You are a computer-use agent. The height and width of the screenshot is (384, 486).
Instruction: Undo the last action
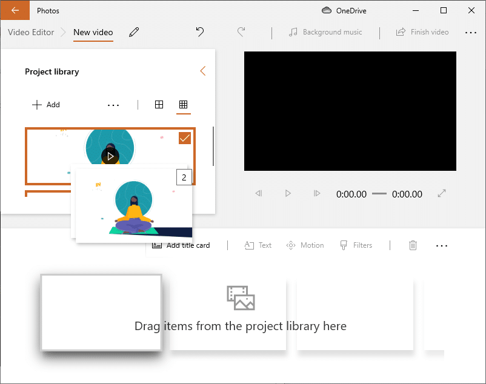[200, 32]
